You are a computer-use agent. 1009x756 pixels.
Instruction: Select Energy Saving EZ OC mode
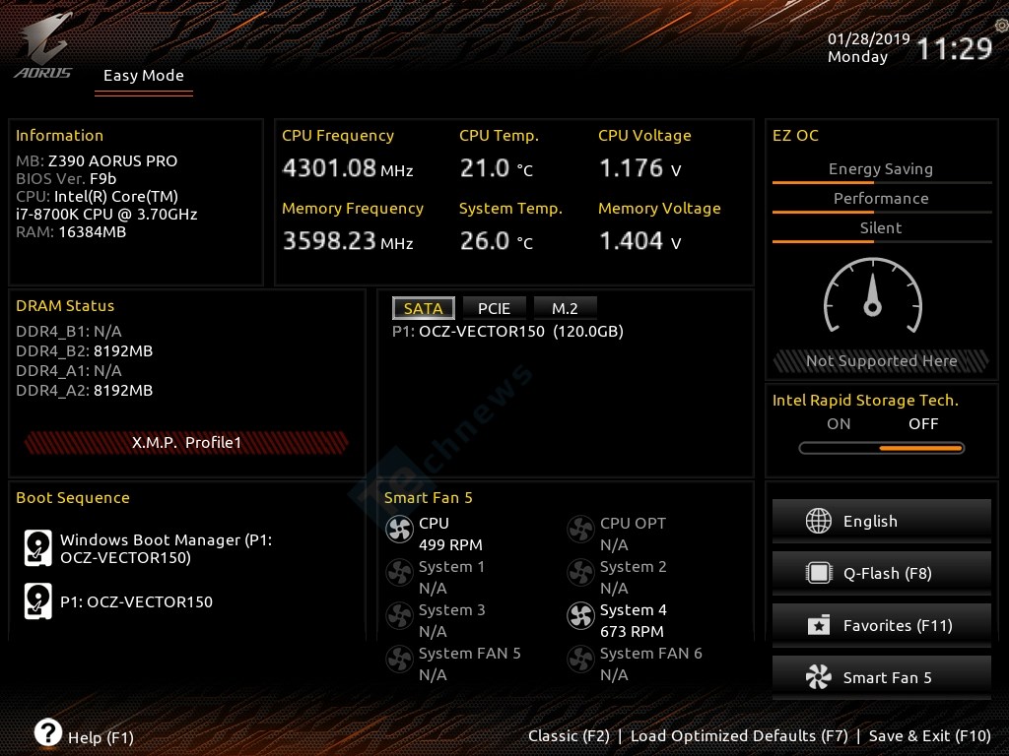click(x=881, y=169)
